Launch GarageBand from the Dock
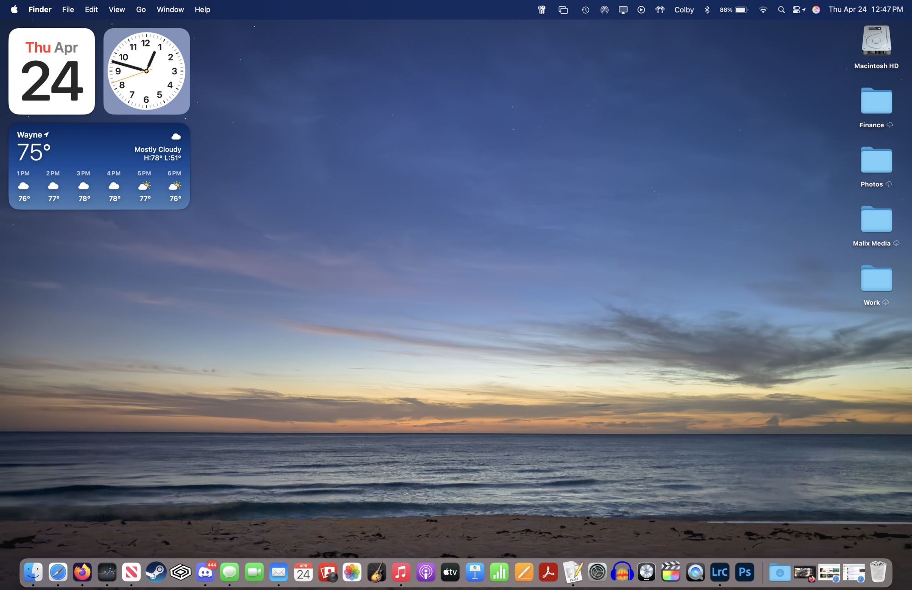Image resolution: width=912 pixels, height=590 pixels. (x=377, y=572)
